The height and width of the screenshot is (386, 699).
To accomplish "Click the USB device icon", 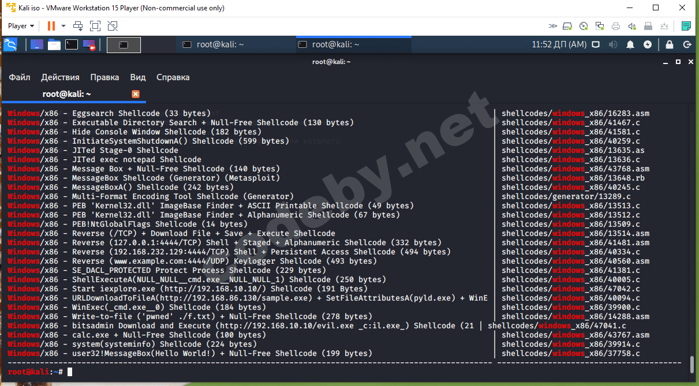I will tap(648, 26).
